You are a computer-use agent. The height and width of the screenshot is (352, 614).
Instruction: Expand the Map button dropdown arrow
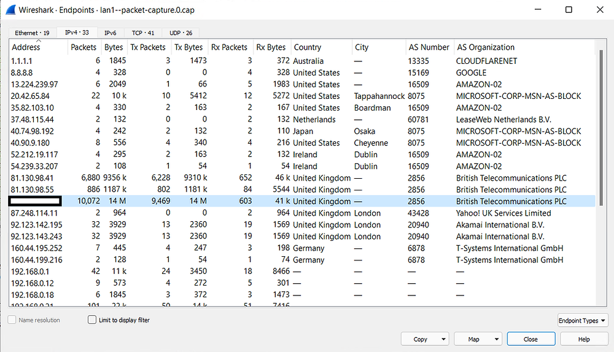pyautogui.click(x=497, y=339)
